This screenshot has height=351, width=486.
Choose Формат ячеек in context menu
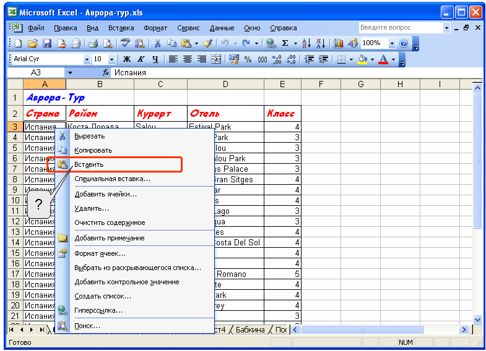pyautogui.click(x=135, y=253)
